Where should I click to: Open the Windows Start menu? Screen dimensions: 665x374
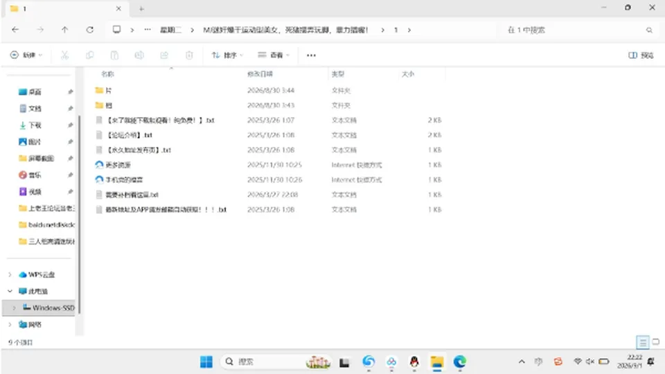coord(206,362)
